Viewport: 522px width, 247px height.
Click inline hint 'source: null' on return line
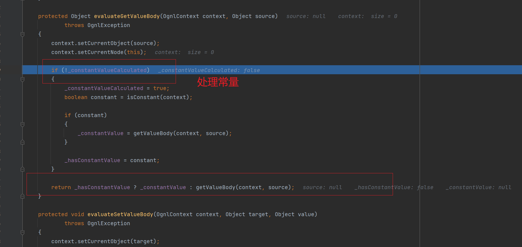[323, 188]
